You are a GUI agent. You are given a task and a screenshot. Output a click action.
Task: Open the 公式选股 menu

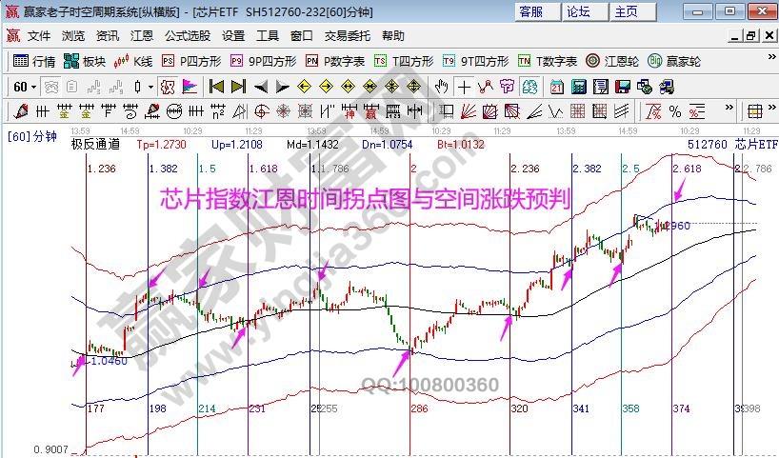(x=188, y=35)
